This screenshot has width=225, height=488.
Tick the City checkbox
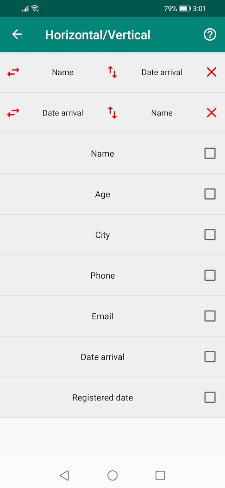(x=210, y=234)
